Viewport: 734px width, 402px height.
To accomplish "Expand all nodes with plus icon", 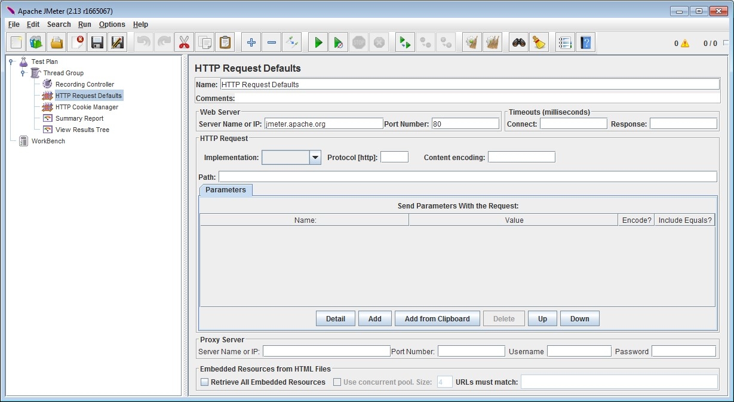I will [251, 42].
